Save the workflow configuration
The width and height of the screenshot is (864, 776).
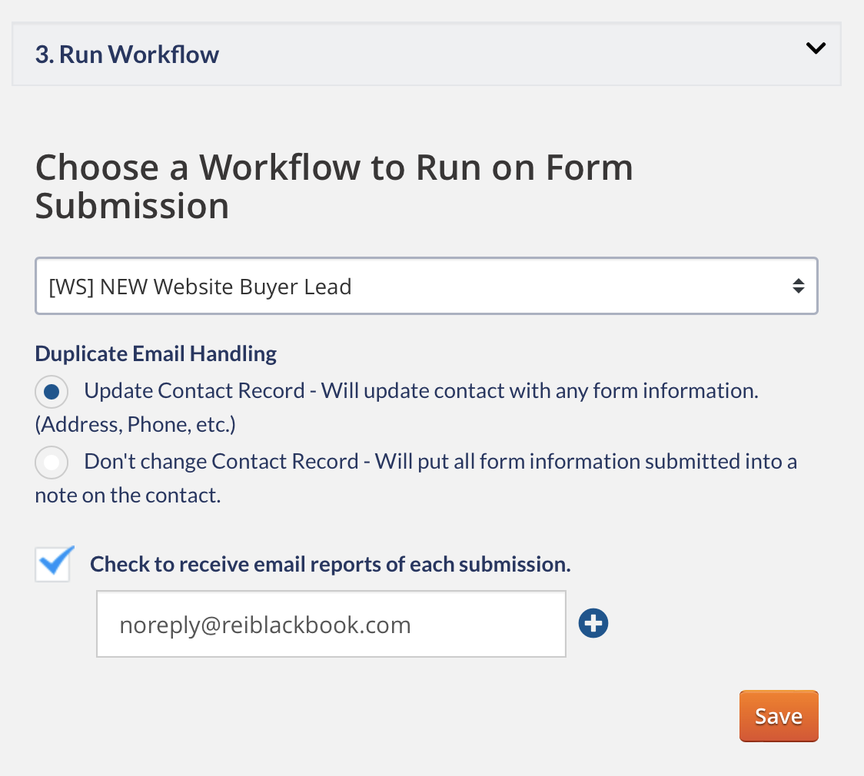[779, 715]
